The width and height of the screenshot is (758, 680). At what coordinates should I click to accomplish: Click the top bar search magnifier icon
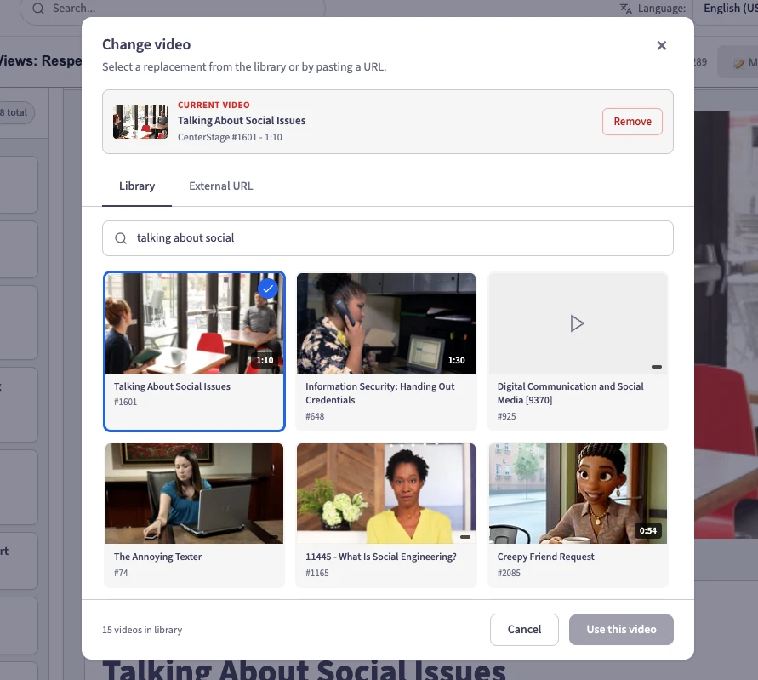click(x=38, y=9)
